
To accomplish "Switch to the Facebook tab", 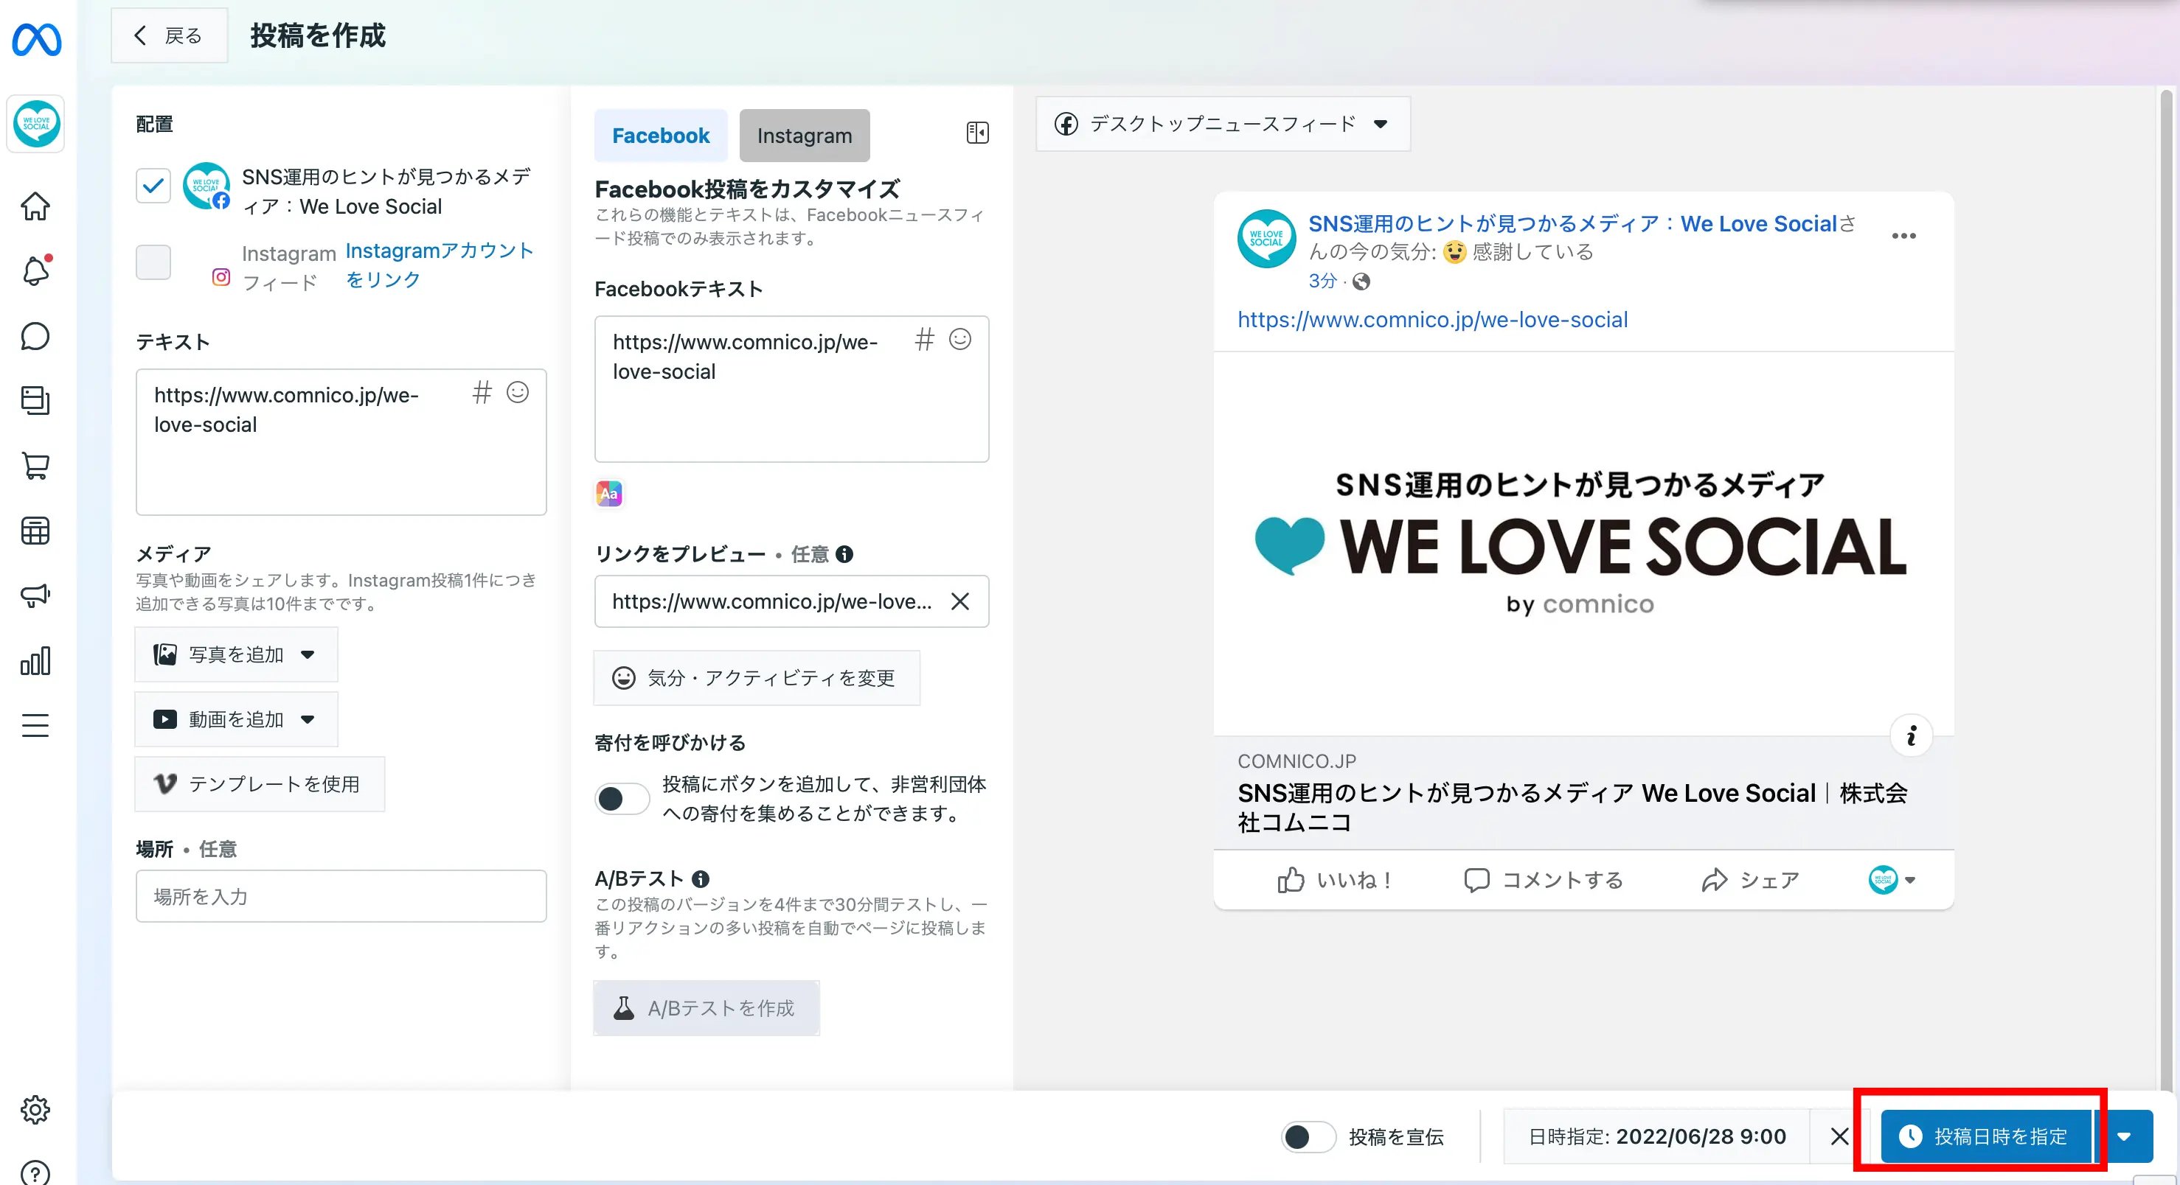I will 661,136.
